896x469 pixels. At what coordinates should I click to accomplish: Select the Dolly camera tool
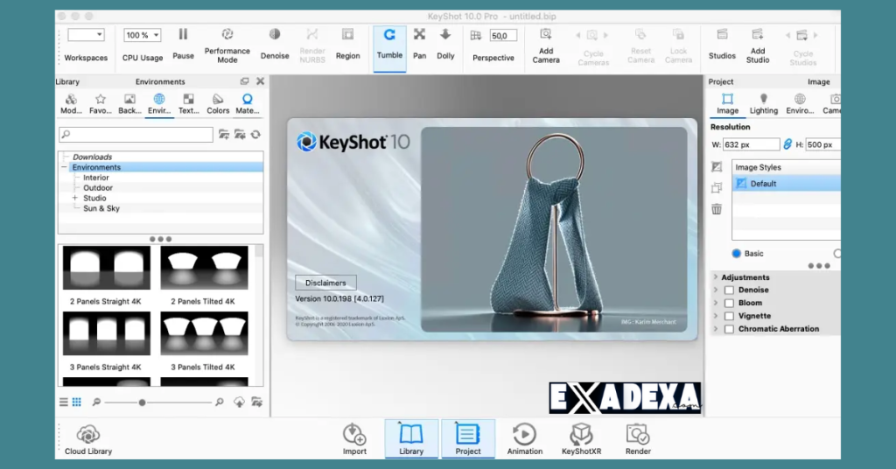point(445,44)
